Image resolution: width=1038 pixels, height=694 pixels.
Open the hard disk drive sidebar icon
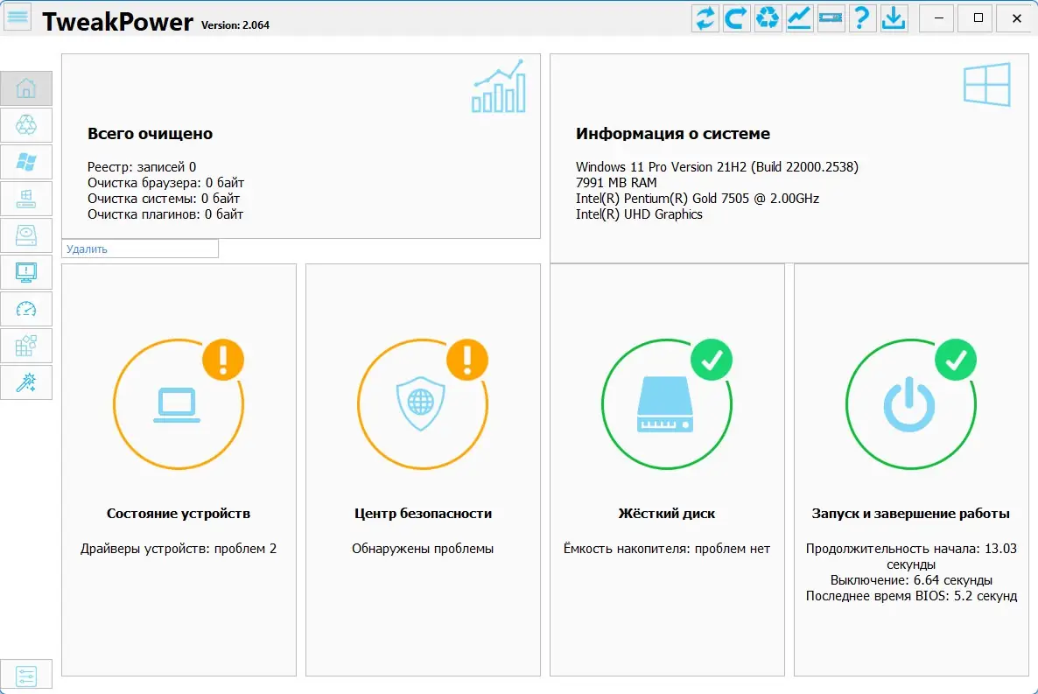click(26, 235)
